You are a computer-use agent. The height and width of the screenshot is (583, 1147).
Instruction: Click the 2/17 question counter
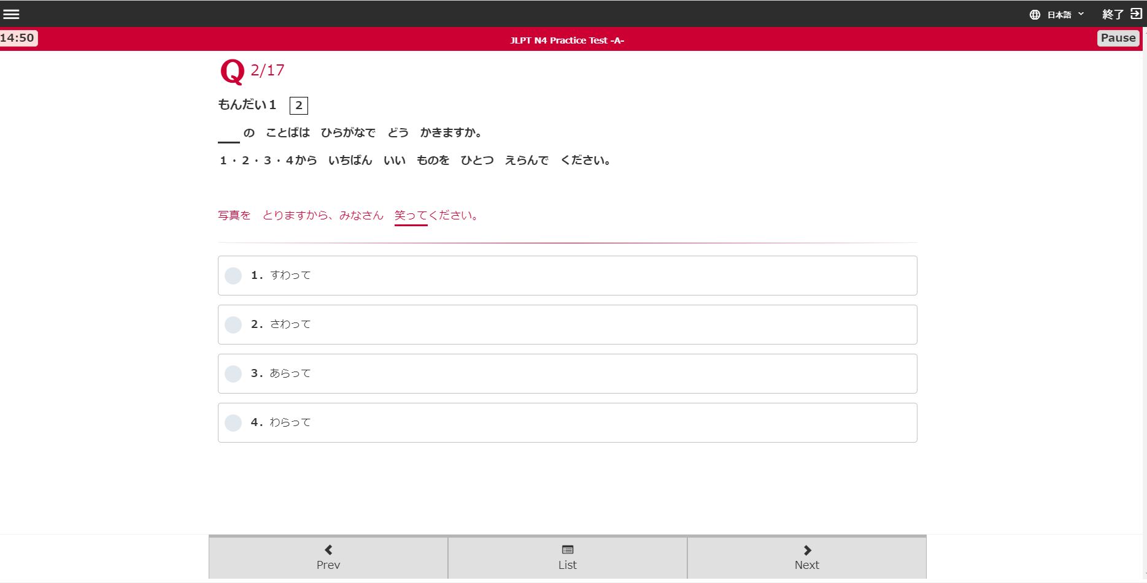click(268, 70)
